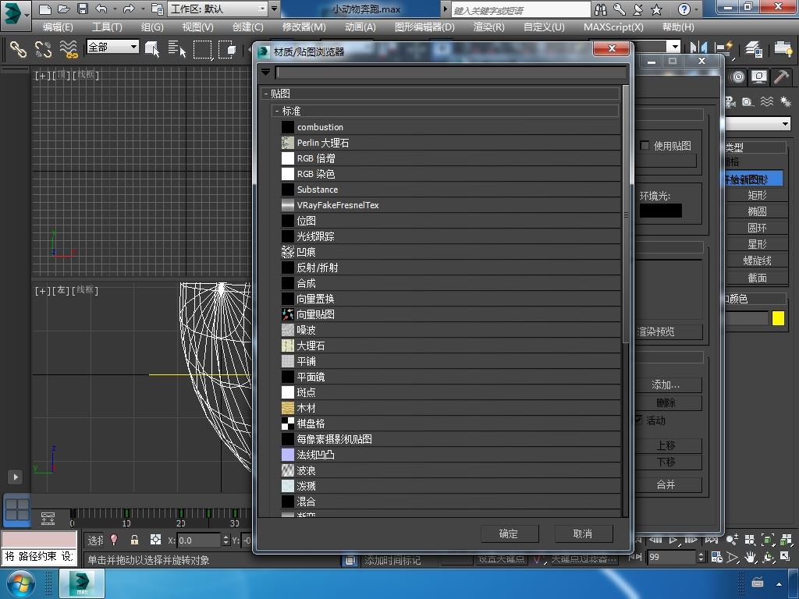Viewport: 799px width, 599px height.
Task: Toggle the 活动 checkbox
Action: coord(638,420)
